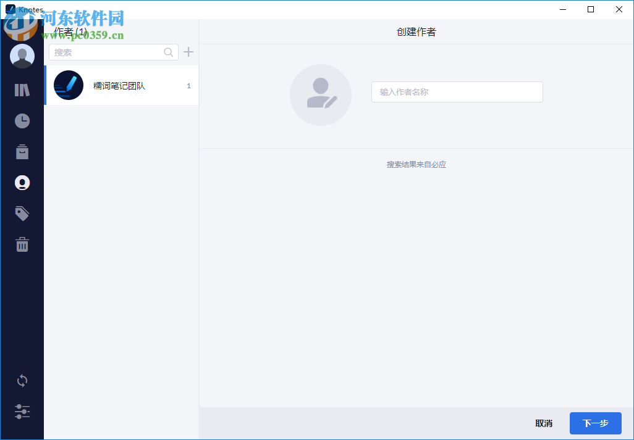Cancel author creation with 取消 button

(x=543, y=423)
